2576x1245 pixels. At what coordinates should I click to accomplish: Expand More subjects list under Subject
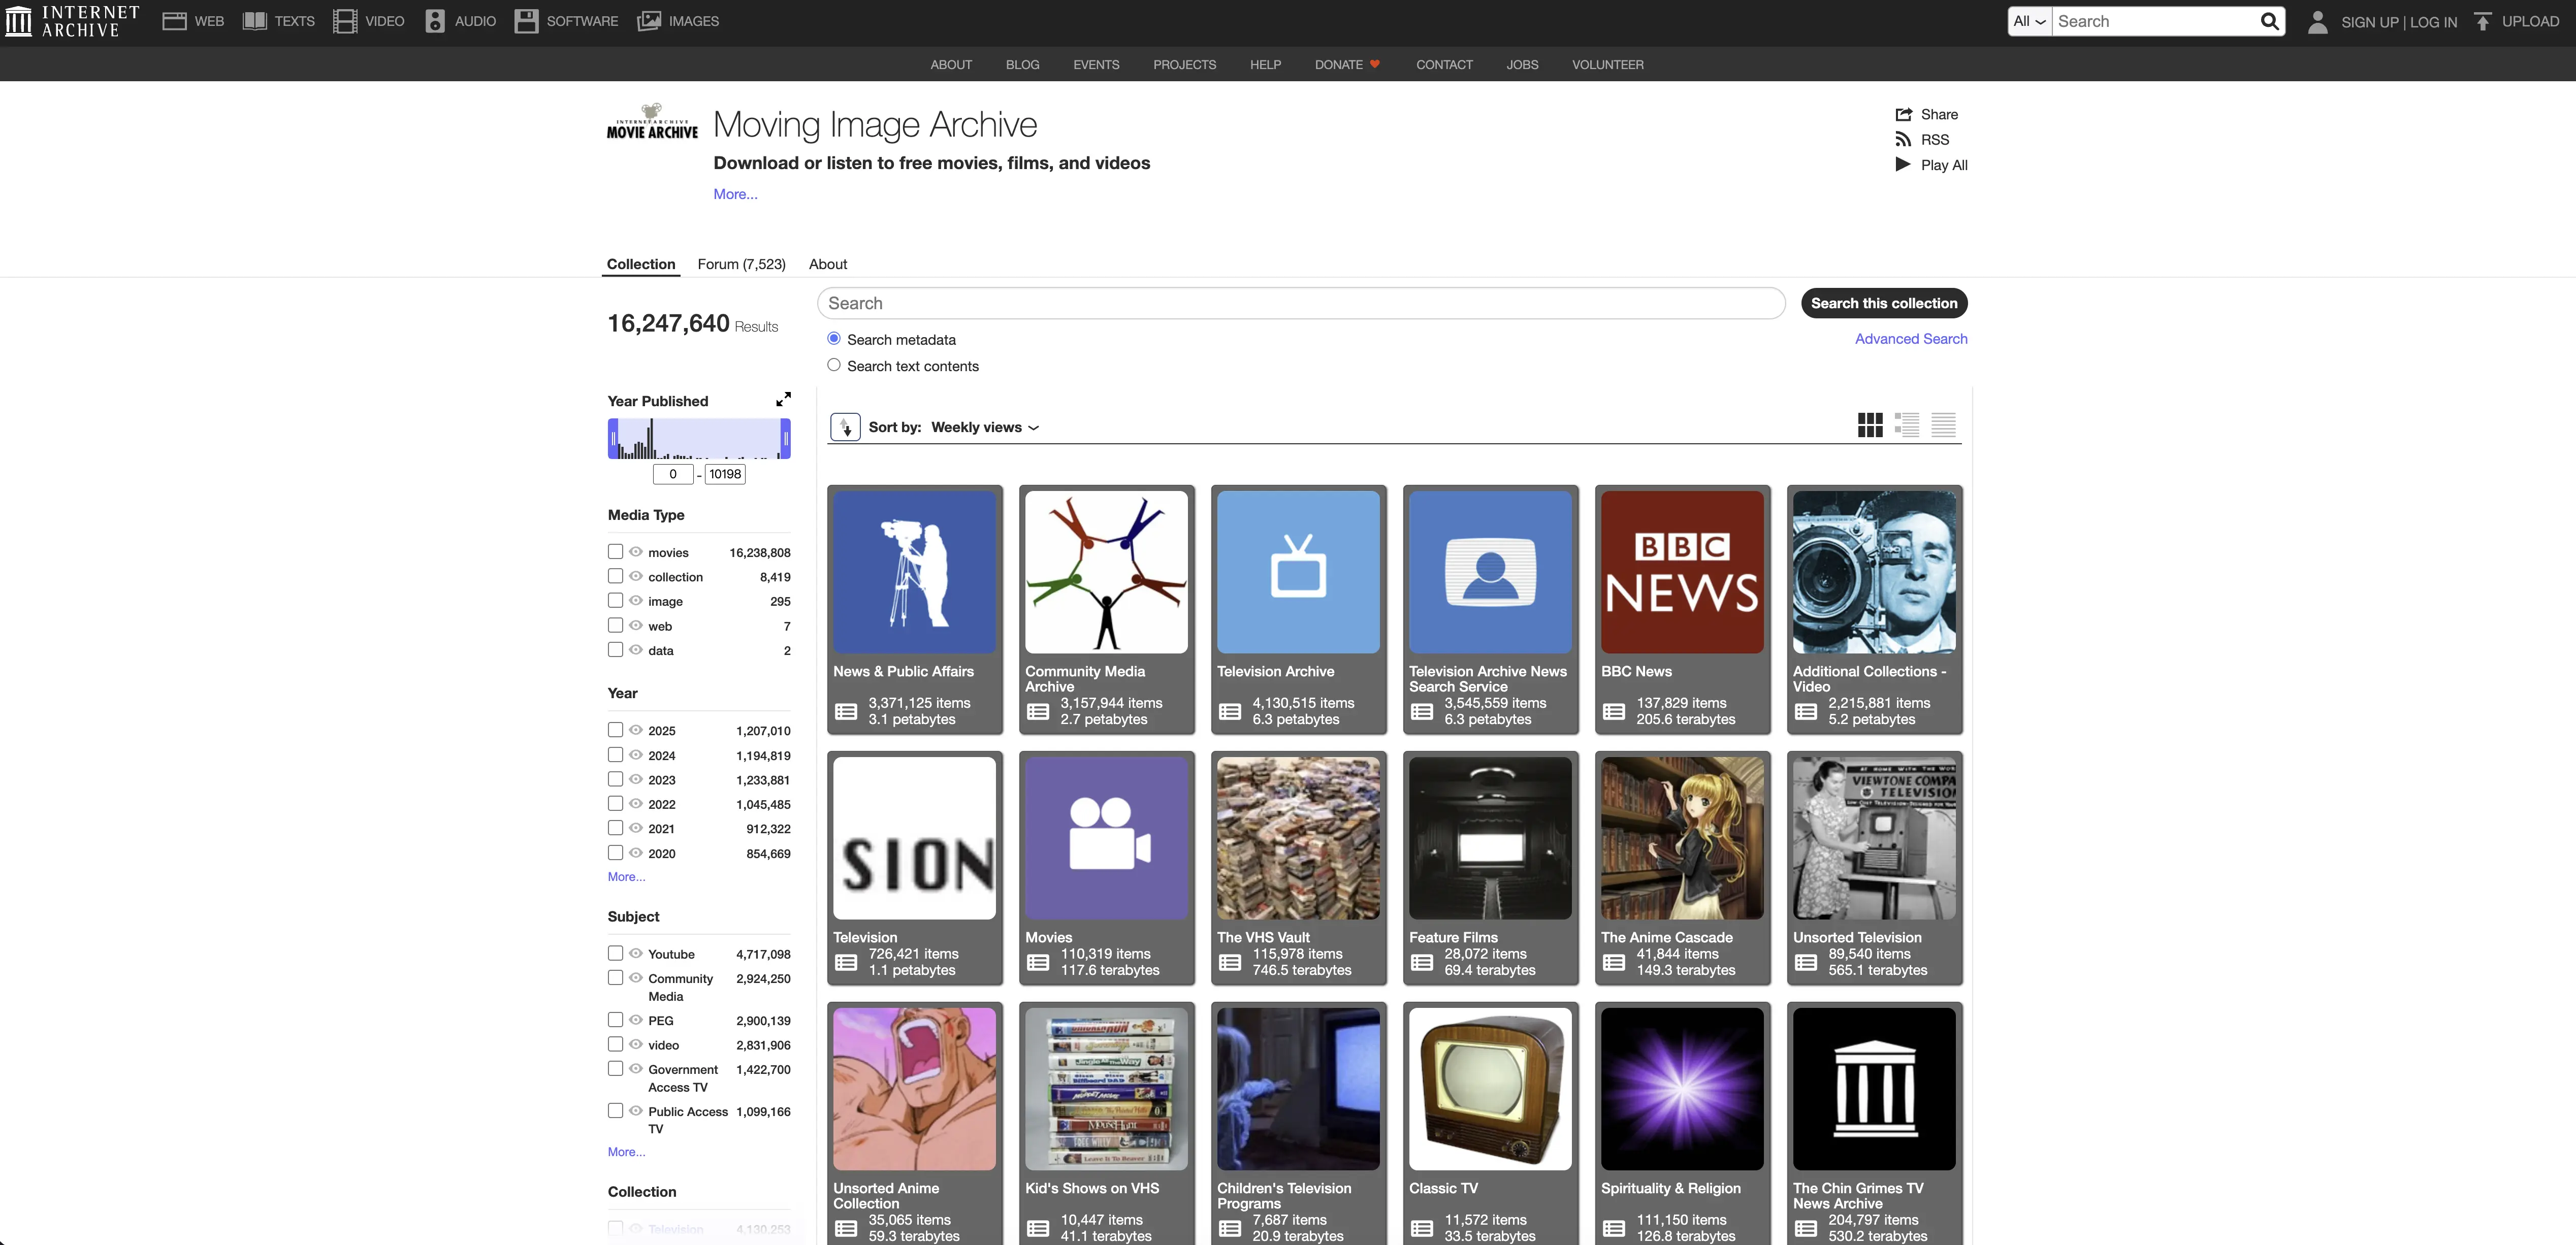627,1152
